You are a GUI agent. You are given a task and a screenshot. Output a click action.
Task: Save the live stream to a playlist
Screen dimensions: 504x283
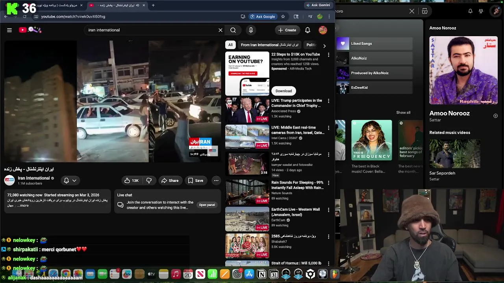pos(196,180)
